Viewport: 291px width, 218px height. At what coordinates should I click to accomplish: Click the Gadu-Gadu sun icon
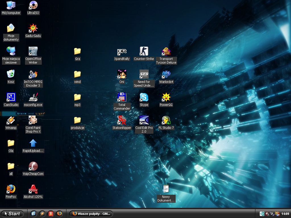[x=33, y=28]
